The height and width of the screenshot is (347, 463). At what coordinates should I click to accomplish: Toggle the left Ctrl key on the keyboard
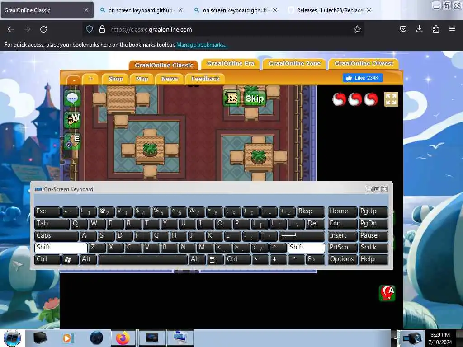point(47,259)
